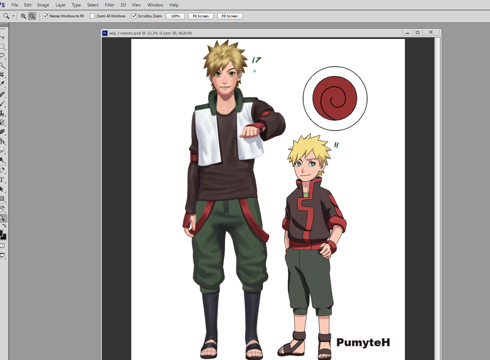This screenshot has width=490, height=360.
Task: Select the Dodge tool
Action: point(3,160)
